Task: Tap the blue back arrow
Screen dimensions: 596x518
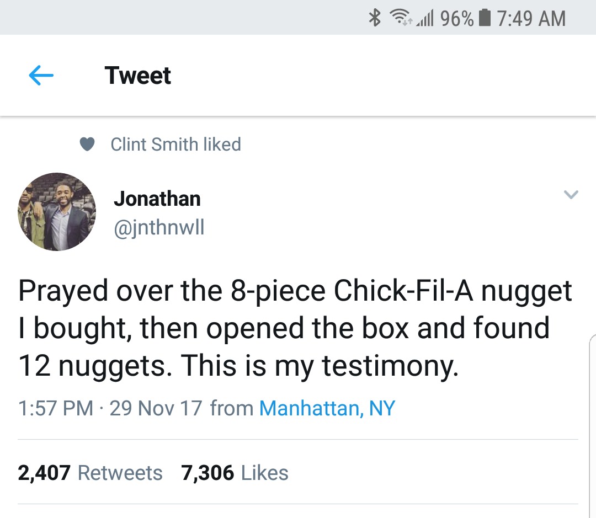Action: [x=41, y=75]
